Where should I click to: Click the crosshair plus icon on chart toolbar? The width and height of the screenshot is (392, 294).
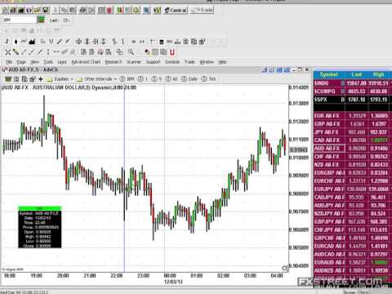pyautogui.click(x=41, y=79)
